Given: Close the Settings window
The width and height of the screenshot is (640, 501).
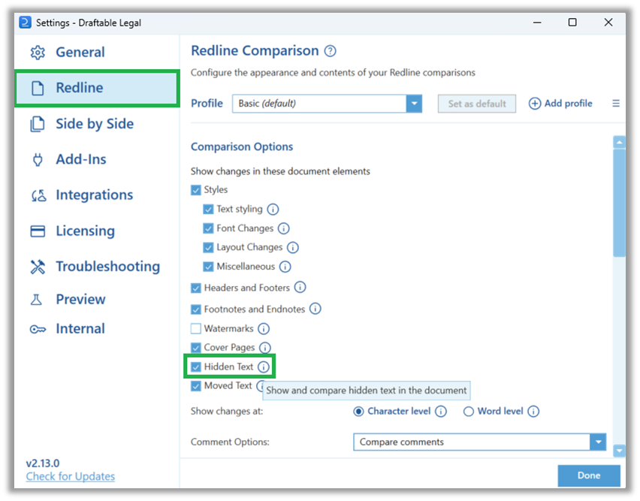Looking at the screenshot, I should (x=608, y=23).
